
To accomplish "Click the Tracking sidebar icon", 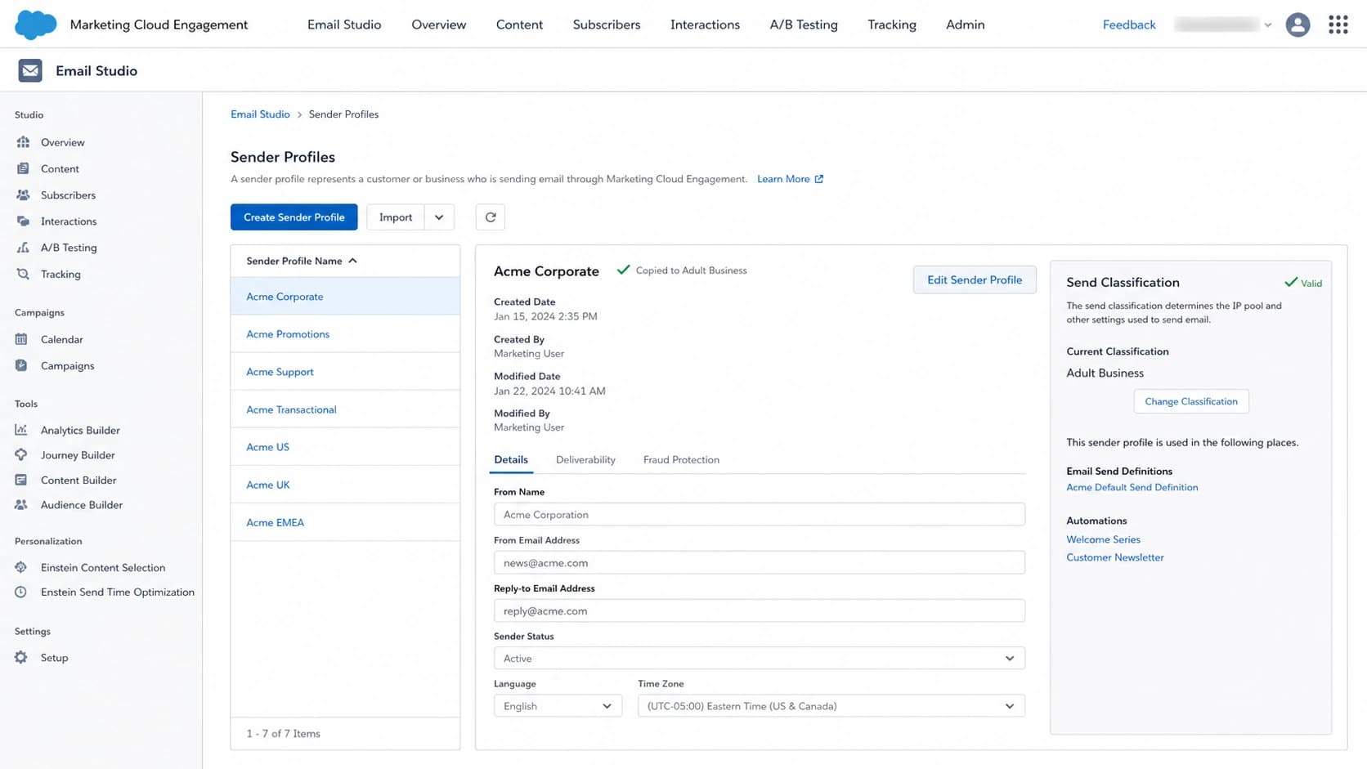I will click(23, 274).
